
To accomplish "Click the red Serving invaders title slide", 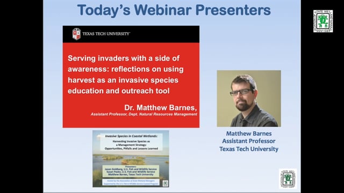I will point(131,77).
